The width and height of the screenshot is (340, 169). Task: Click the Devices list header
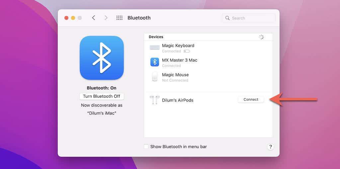(156, 37)
